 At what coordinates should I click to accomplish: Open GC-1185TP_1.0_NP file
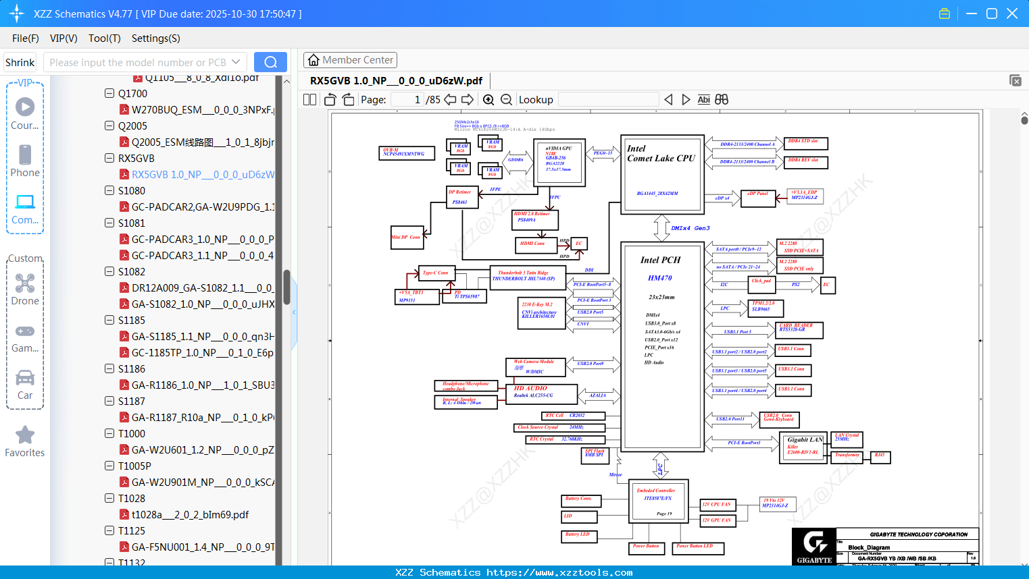203,352
